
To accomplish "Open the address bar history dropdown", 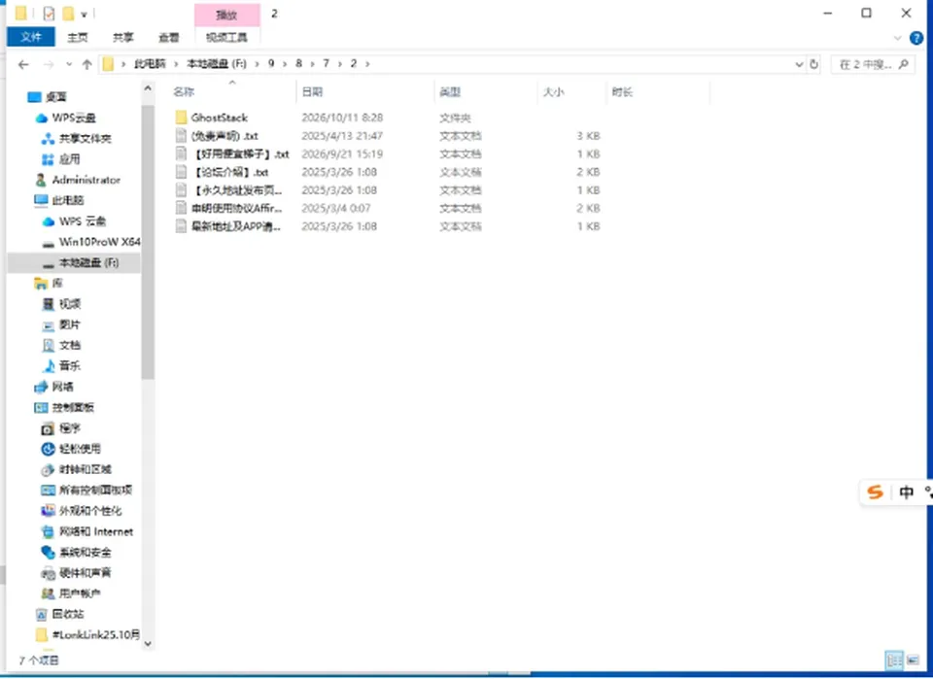I will (x=799, y=64).
